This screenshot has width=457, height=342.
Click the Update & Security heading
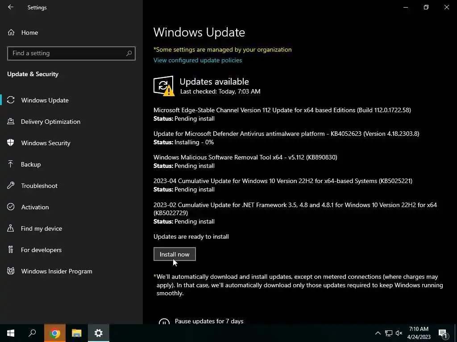pyautogui.click(x=33, y=74)
